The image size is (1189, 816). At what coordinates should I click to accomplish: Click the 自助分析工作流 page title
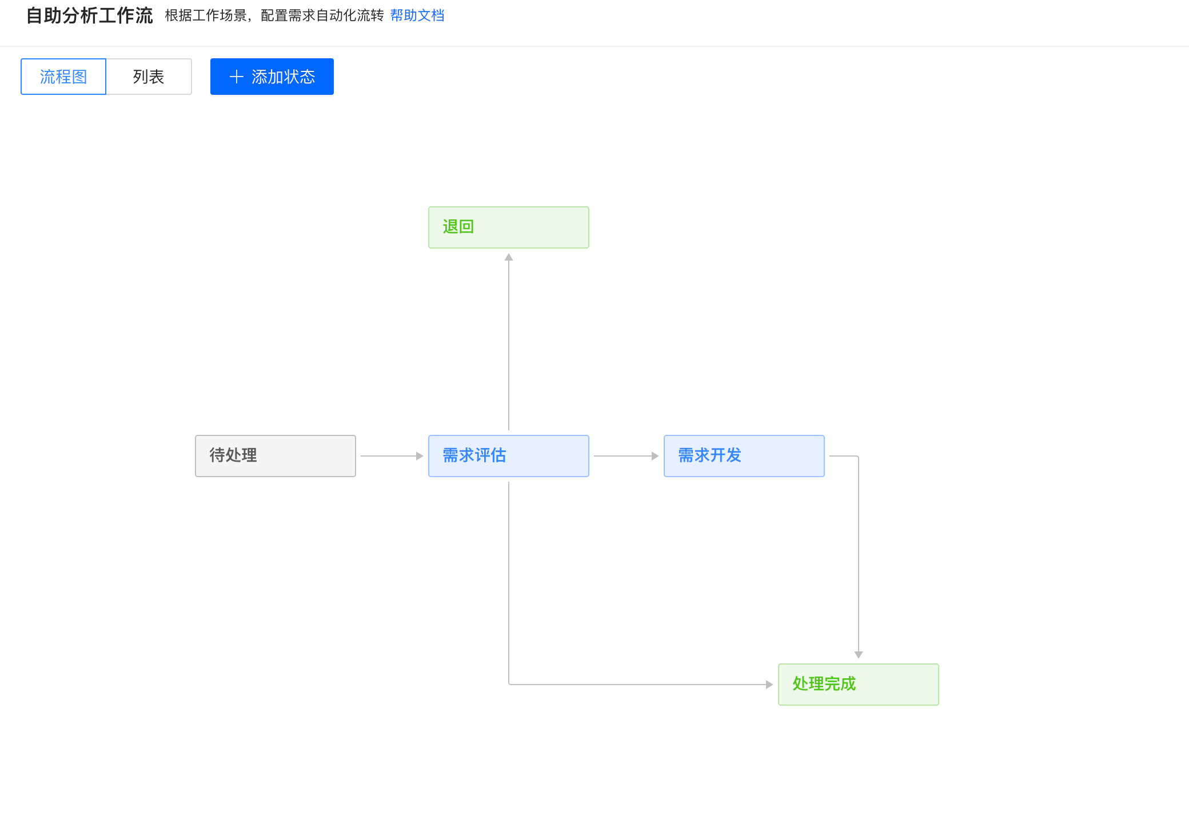coord(90,15)
